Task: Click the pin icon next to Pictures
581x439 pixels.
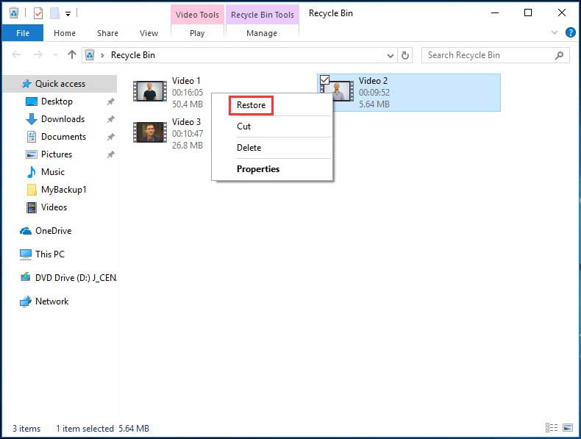Action: pos(110,154)
